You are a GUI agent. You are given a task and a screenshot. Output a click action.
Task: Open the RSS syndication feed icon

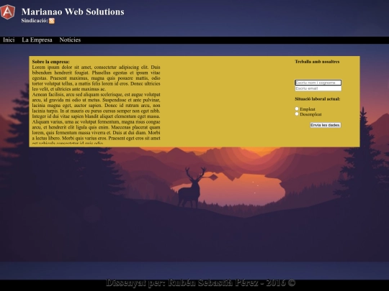point(52,21)
